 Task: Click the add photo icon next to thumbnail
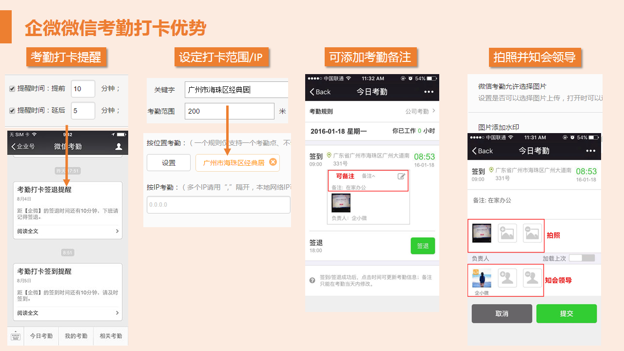(507, 234)
